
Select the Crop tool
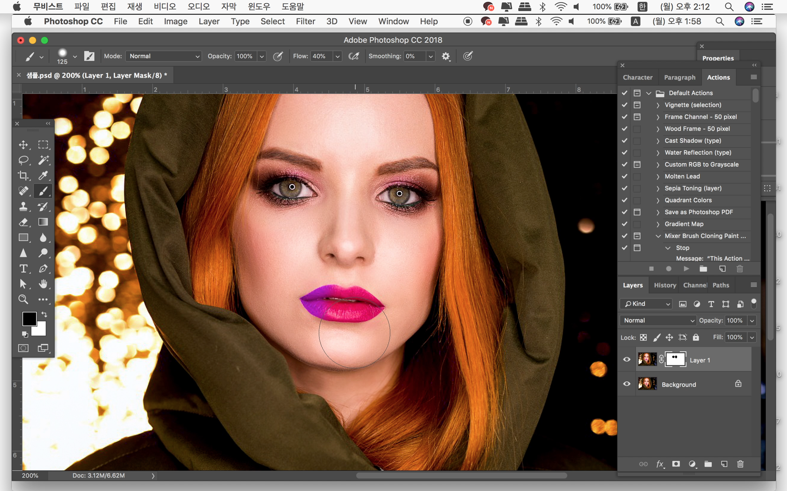(x=23, y=175)
